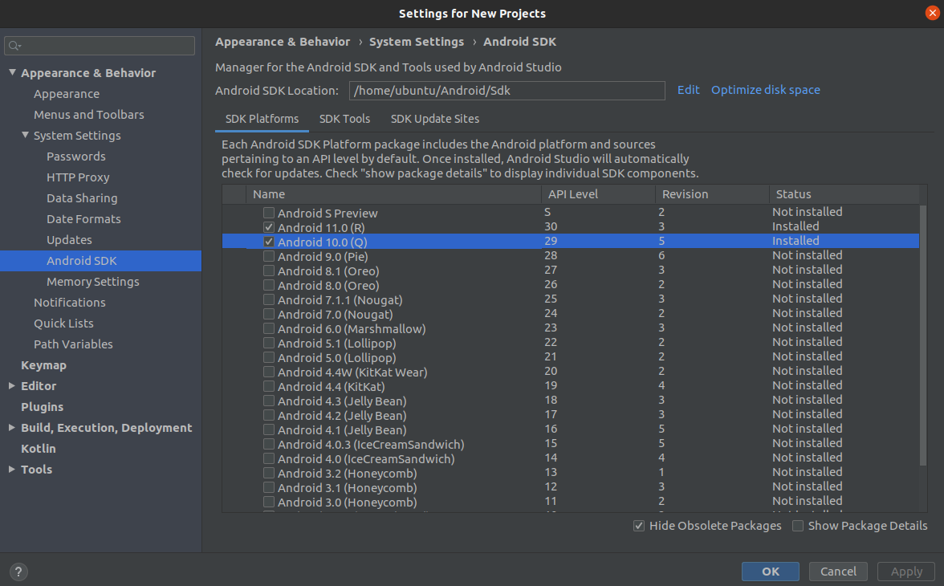
Task: Enable Show Package Details checkbox
Action: click(798, 526)
